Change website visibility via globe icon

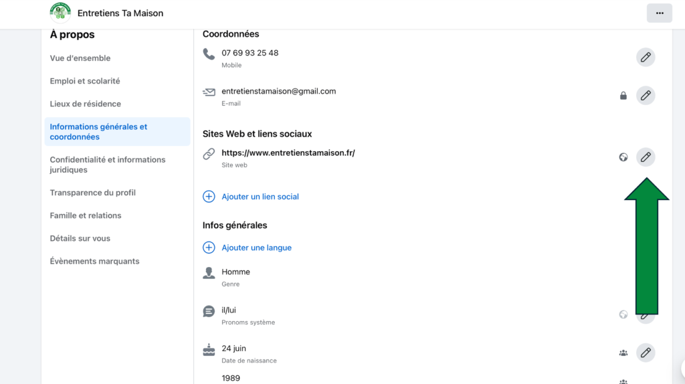pyautogui.click(x=623, y=157)
